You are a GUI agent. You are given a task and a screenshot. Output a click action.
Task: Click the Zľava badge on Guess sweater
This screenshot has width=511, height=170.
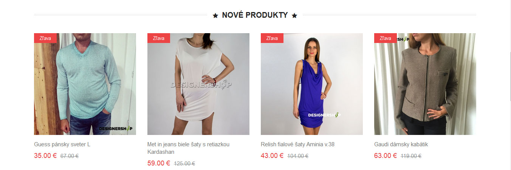click(45, 38)
